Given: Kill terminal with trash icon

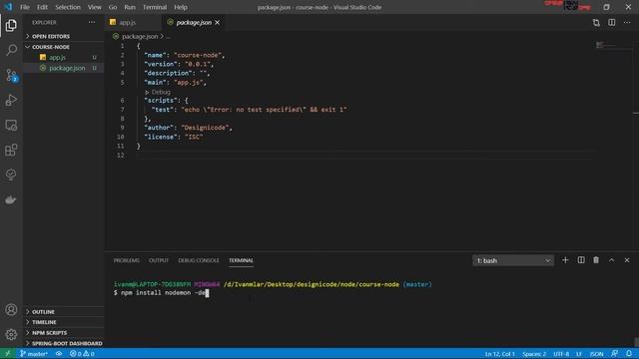Looking at the screenshot, I should coord(596,260).
